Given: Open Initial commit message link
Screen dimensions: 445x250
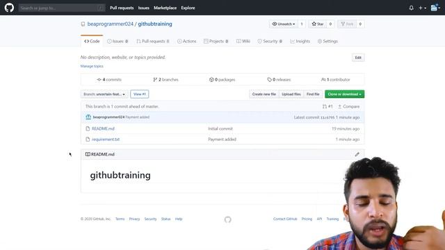Looking at the screenshot, I should pyautogui.click(x=220, y=128).
